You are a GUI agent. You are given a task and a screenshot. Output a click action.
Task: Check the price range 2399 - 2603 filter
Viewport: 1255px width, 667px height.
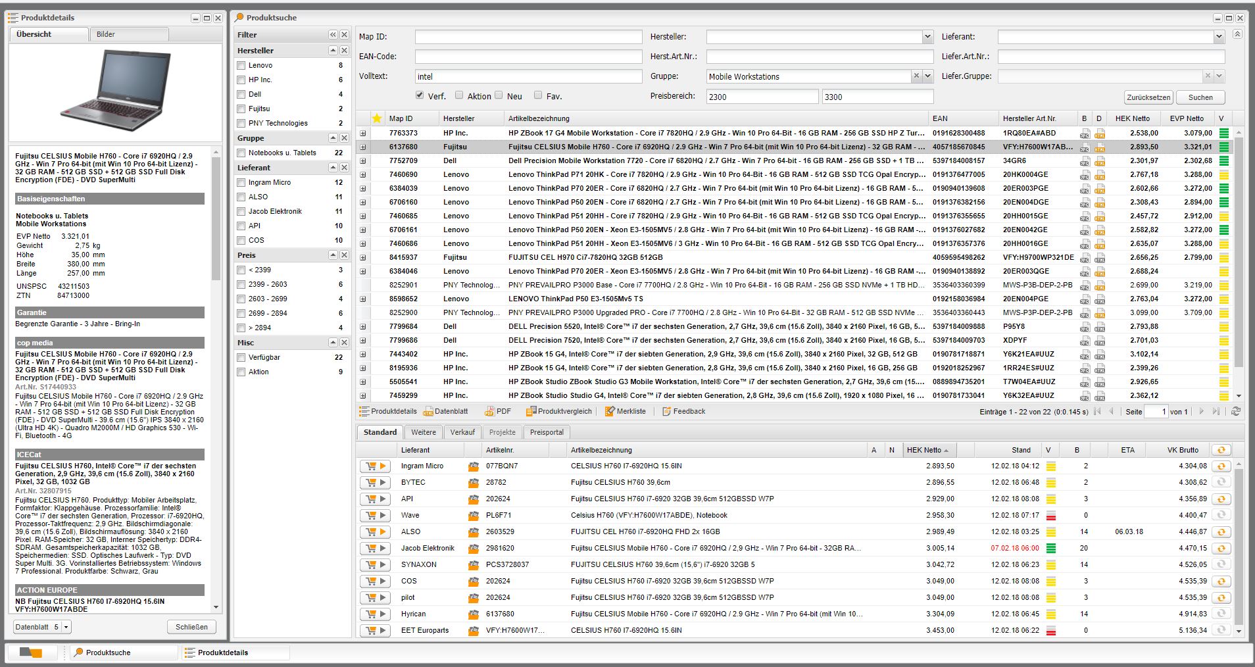click(x=241, y=285)
